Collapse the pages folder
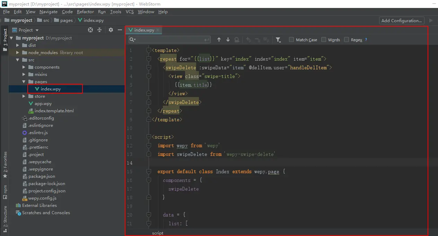This screenshot has height=236, width=438. [24, 81]
